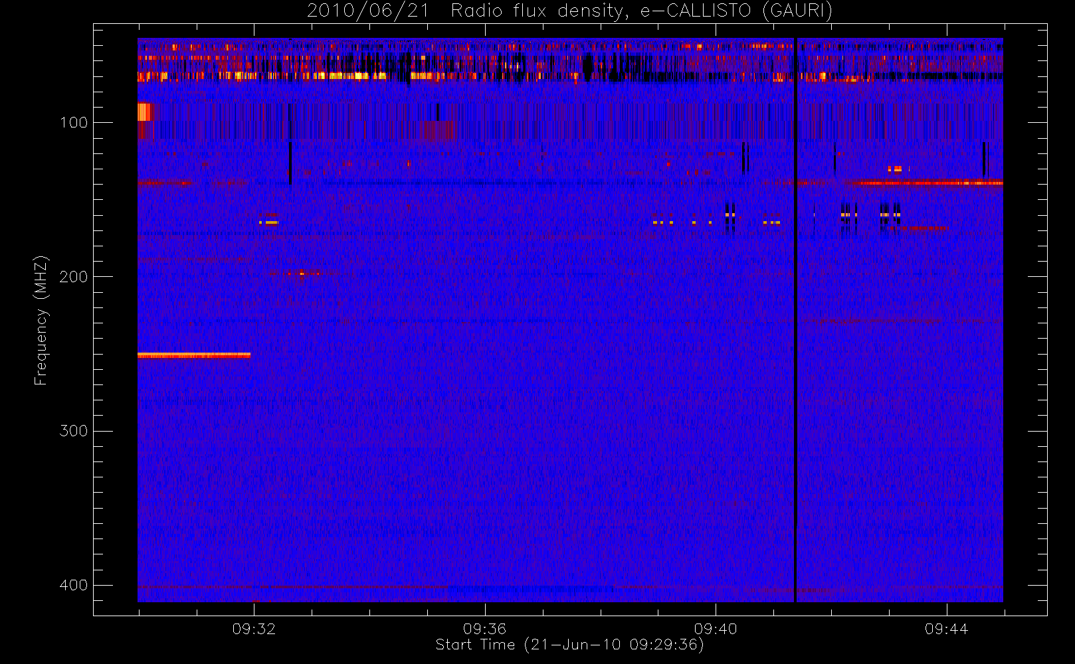Screen dimensions: 1075x664
Task: Click the 100 frequency tick label
Action: pyautogui.click(x=73, y=123)
